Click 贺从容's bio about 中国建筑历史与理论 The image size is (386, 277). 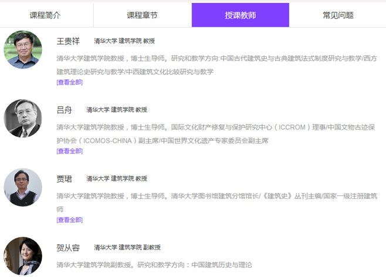click(x=154, y=265)
